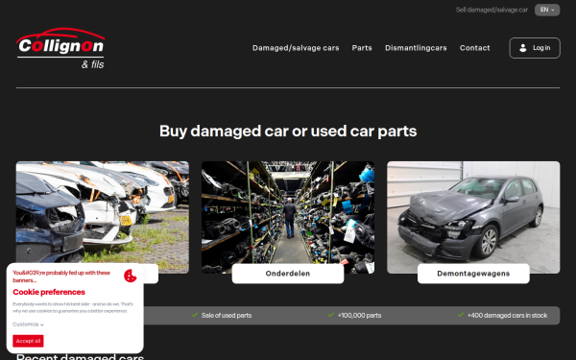
Task: Click the user icon in Log in button
Action: (523, 48)
